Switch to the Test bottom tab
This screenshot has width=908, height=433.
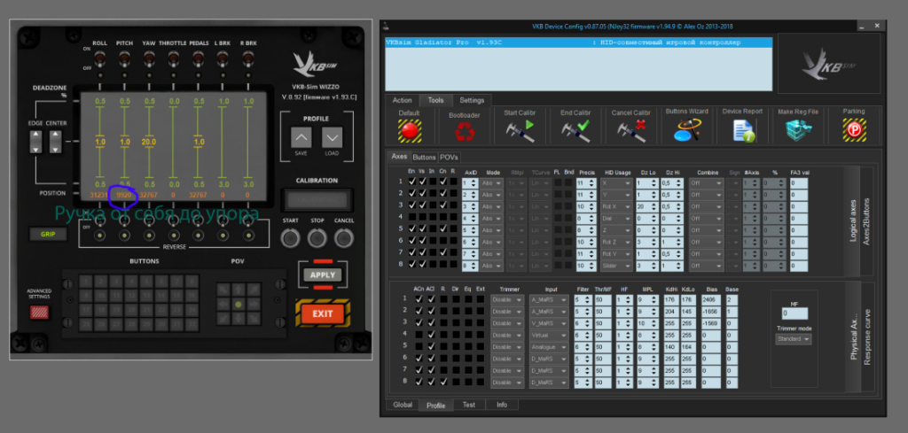coord(469,405)
